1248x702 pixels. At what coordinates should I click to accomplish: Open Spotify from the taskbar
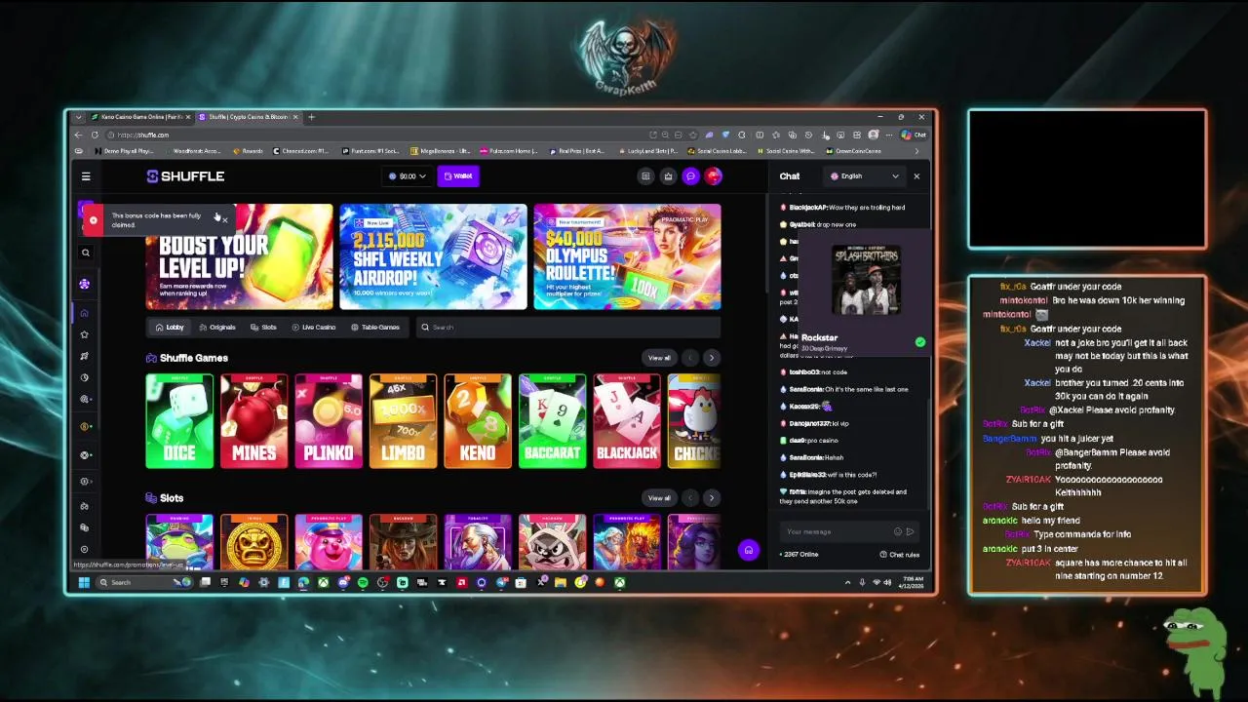point(363,583)
